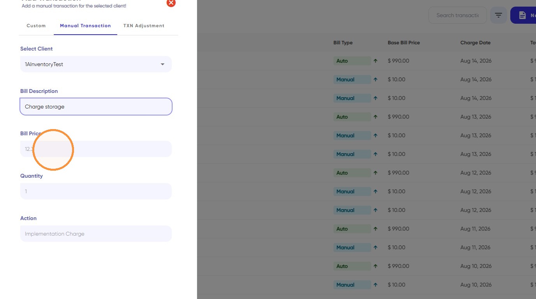The width and height of the screenshot is (536, 299).
Task: Click the Quantity input field
Action: (96, 191)
